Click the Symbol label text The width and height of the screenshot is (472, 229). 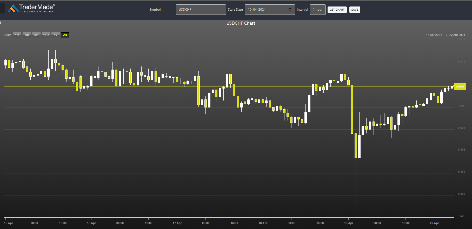point(155,10)
